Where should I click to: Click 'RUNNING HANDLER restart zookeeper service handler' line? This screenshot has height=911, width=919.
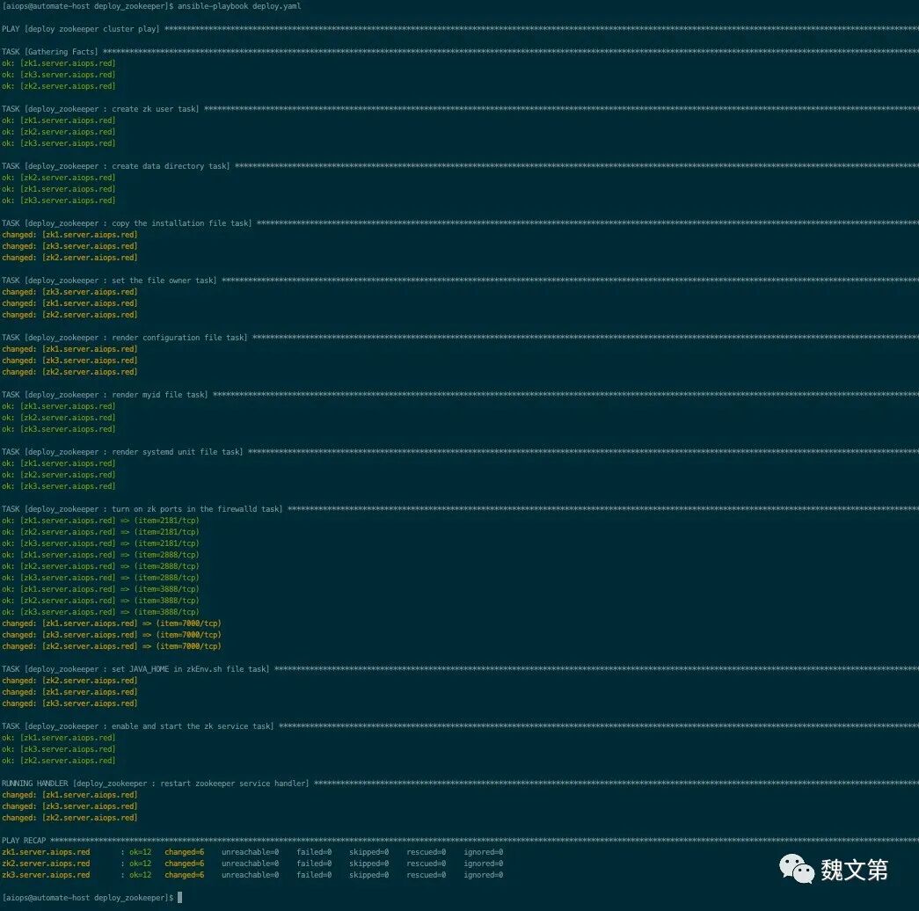point(156,783)
